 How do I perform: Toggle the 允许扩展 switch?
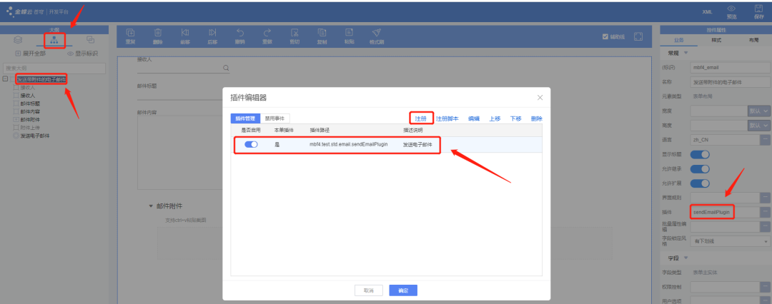coord(700,183)
